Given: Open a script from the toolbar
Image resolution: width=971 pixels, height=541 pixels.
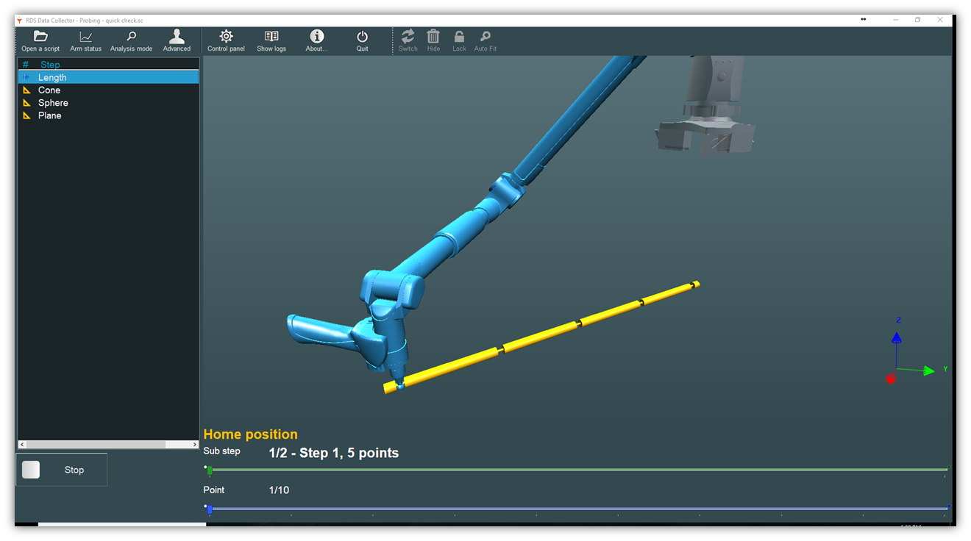Looking at the screenshot, I should pos(40,40).
